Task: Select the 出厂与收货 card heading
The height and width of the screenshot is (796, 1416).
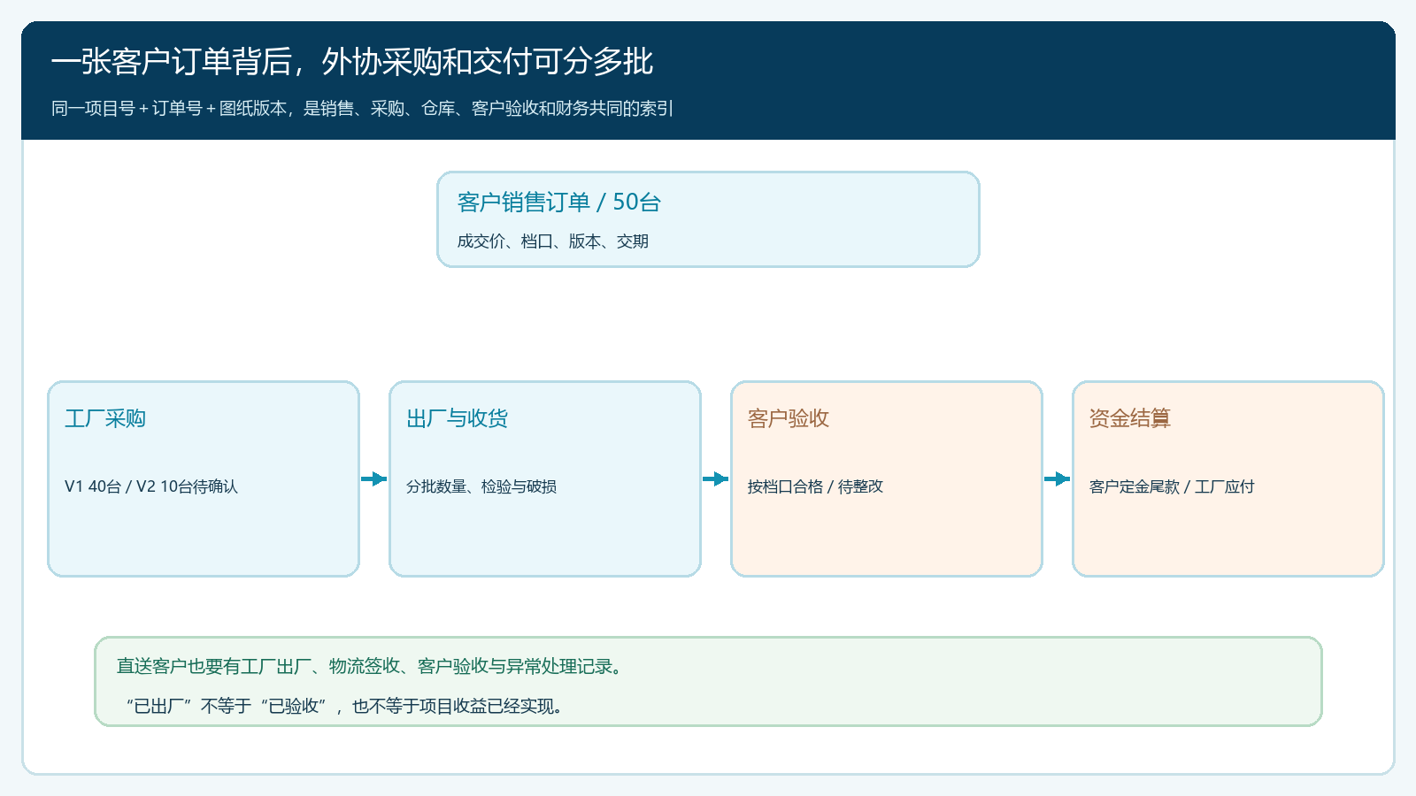Action: coord(458,418)
